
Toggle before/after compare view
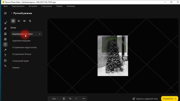coord(64,98)
